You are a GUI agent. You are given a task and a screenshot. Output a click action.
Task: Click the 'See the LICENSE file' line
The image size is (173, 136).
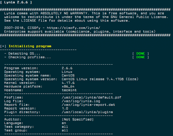tap(67, 21)
